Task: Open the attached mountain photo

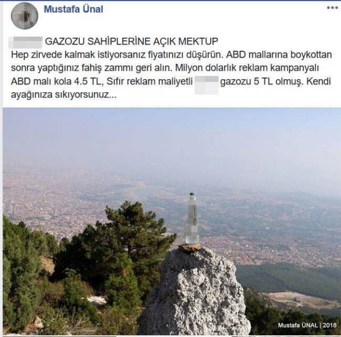Action: 172,221
